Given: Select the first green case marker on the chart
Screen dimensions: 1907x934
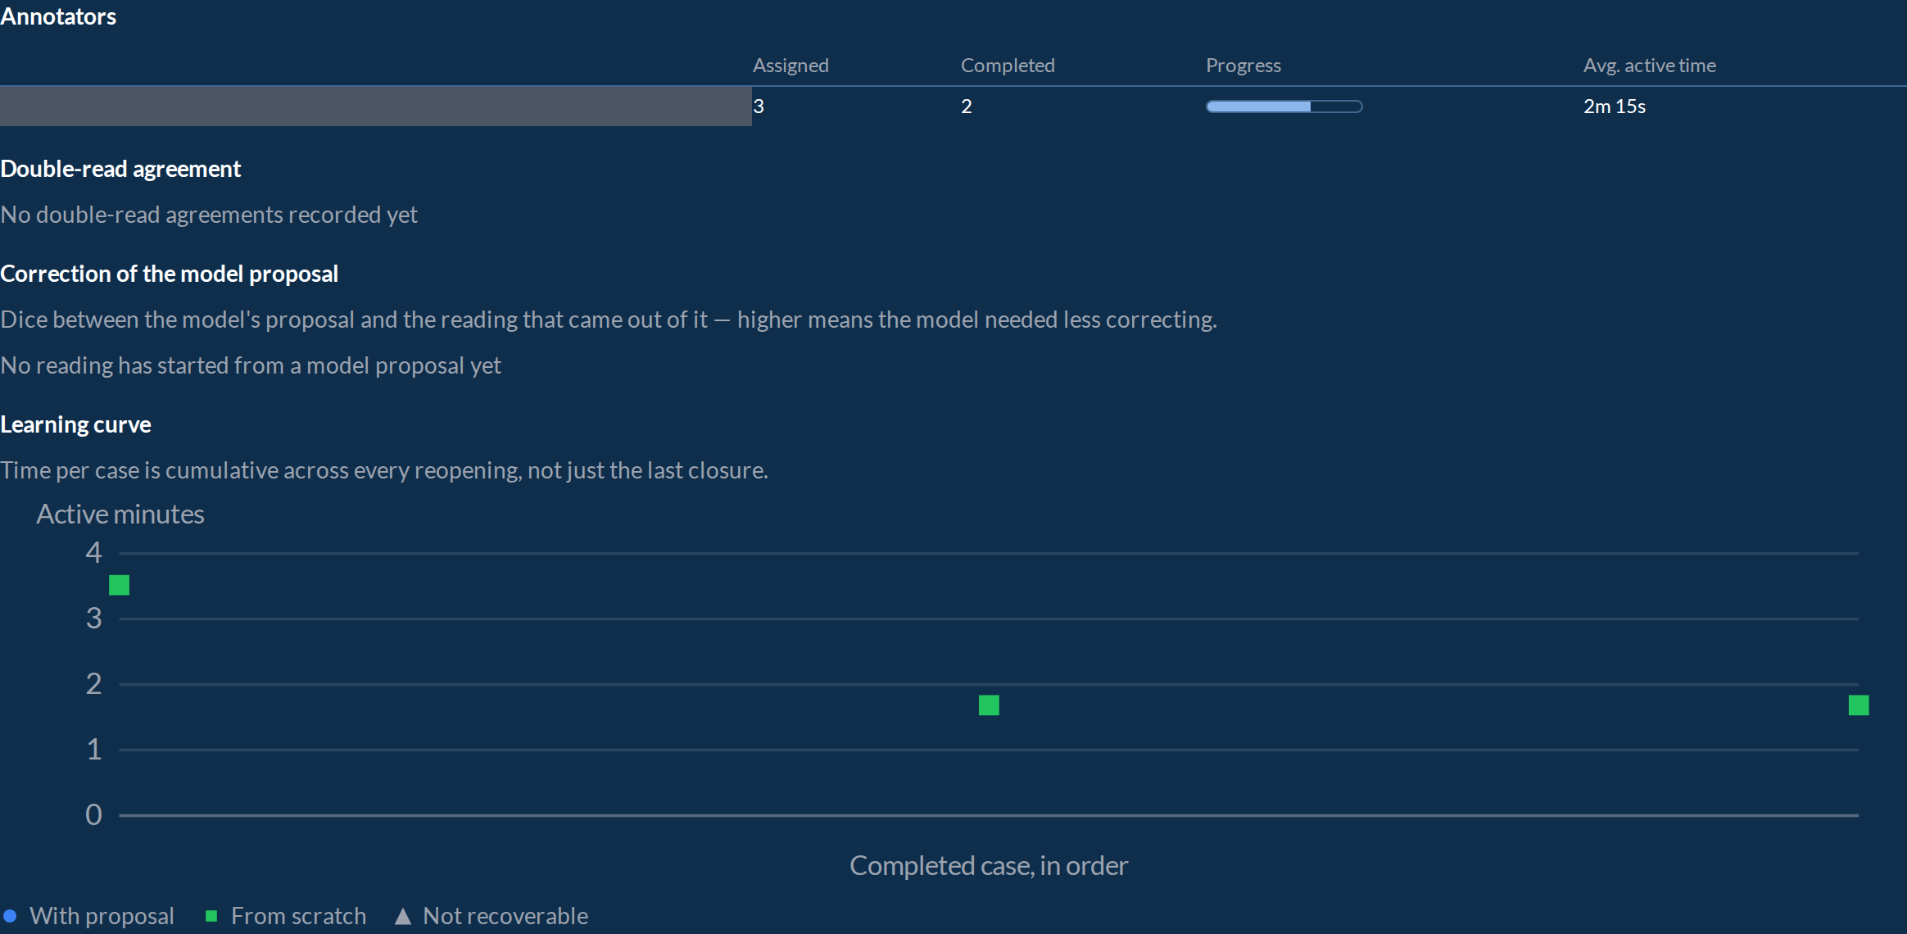Looking at the screenshot, I should tap(120, 585).
